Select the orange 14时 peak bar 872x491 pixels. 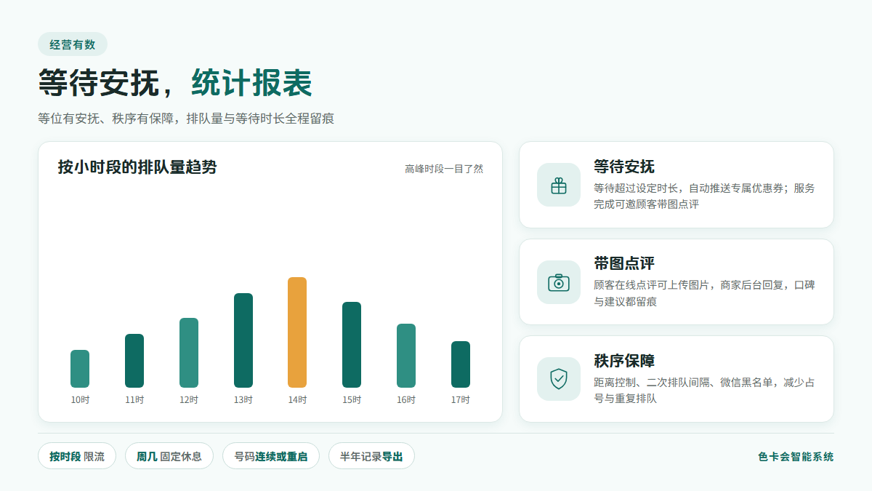(297, 332)
